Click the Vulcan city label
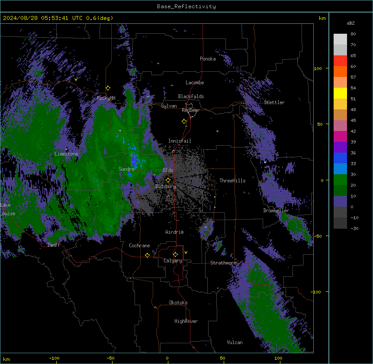373x364 pixels. tap(235, 342)
